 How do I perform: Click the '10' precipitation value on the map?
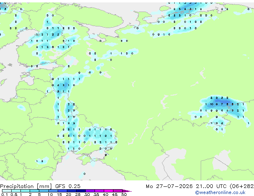[212, 104]
